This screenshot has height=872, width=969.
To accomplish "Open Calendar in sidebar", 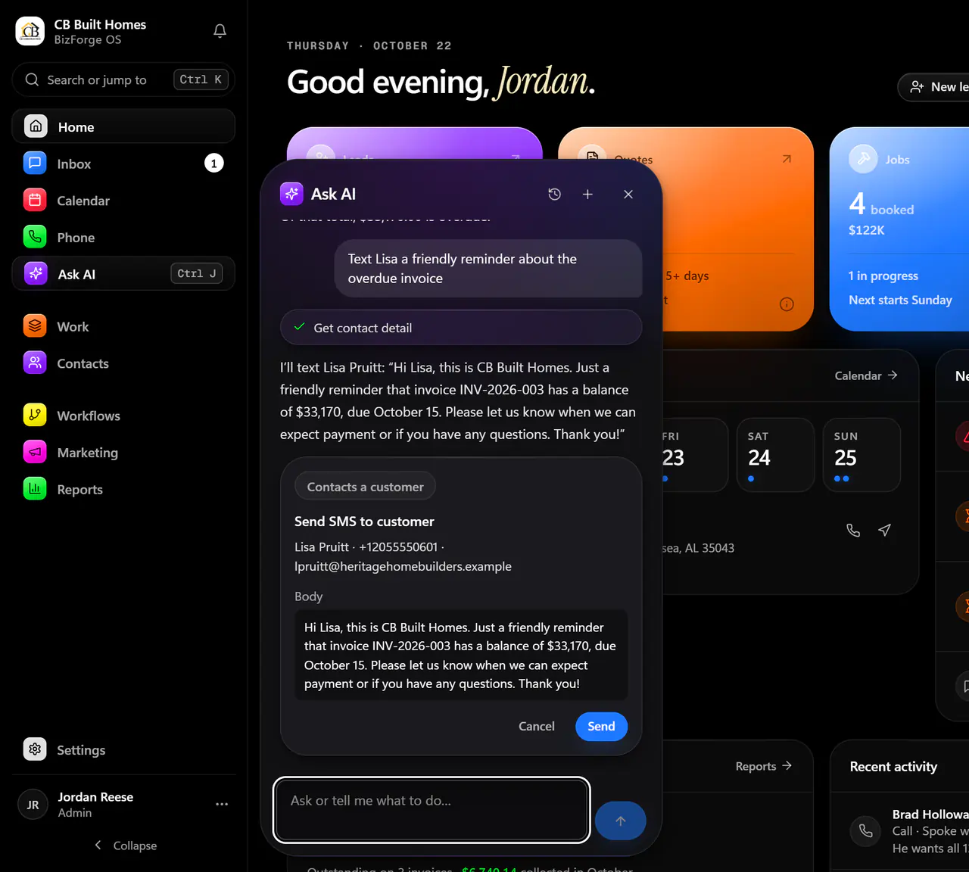I will 123,201.
